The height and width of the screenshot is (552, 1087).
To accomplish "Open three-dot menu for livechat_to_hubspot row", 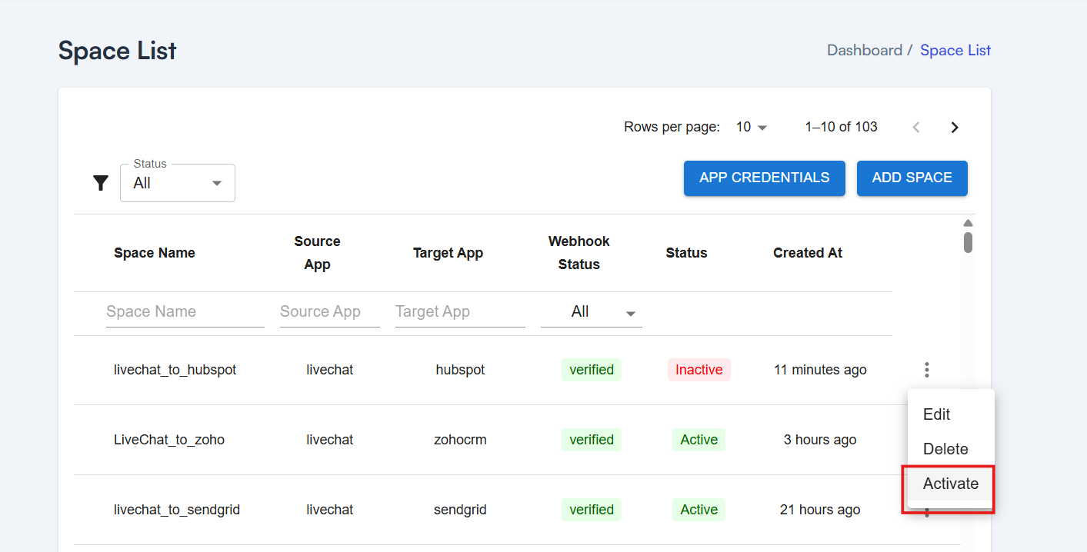I will click(927, 370).
